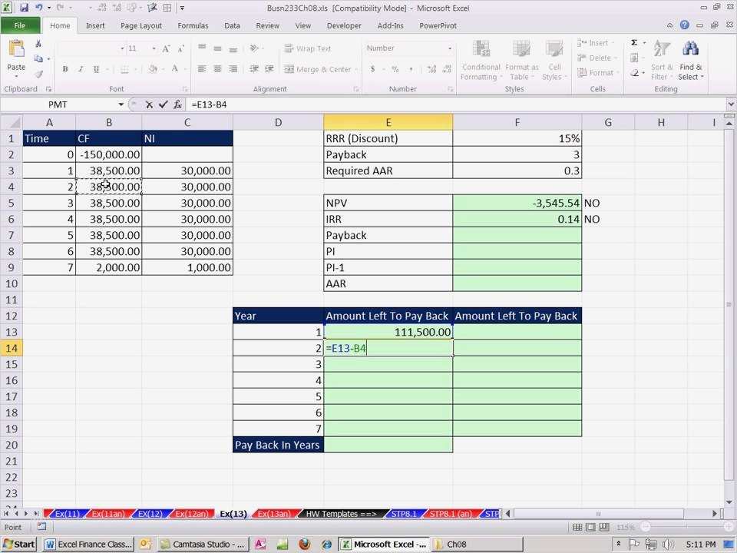Viewport: 737px width, 553px height.
Task: Click the Wrap Text button
Action: click(x=308, y=48)
